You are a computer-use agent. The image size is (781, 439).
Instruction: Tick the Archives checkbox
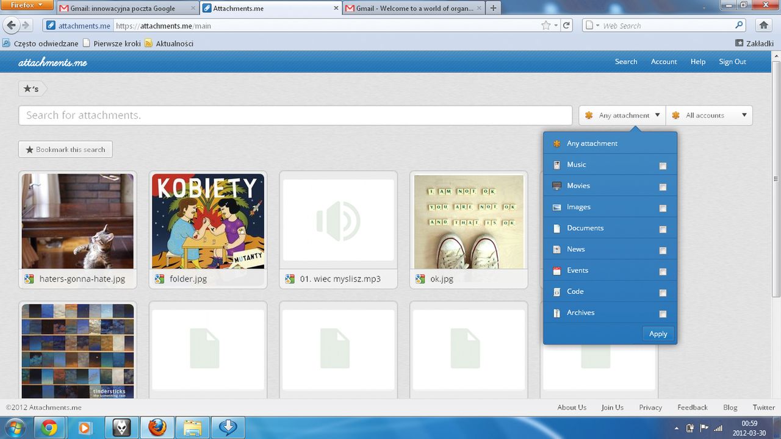point(663,314)
